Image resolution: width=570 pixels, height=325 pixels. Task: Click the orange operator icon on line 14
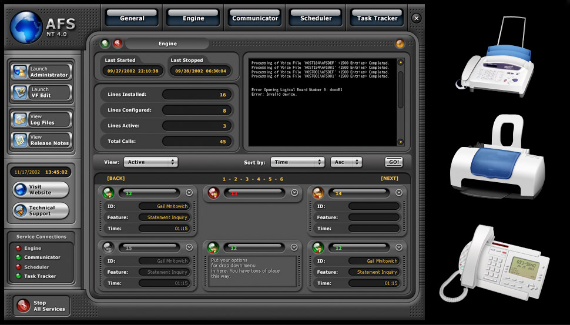(x=318, y=193)
